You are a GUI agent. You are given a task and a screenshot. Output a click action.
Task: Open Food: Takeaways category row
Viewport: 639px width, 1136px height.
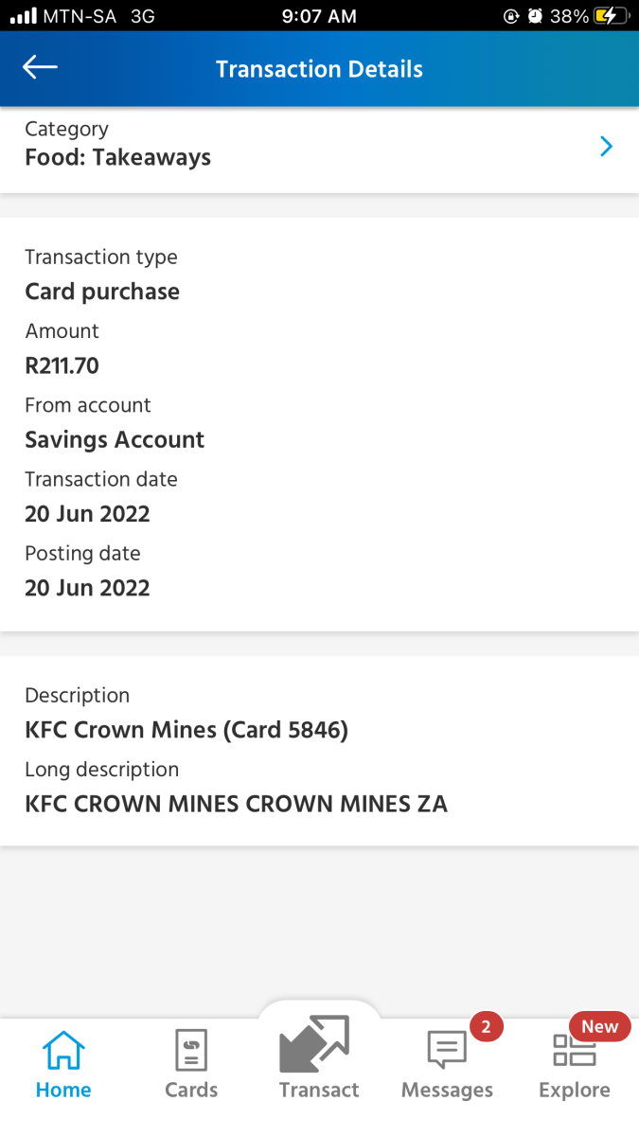point(117,157)
